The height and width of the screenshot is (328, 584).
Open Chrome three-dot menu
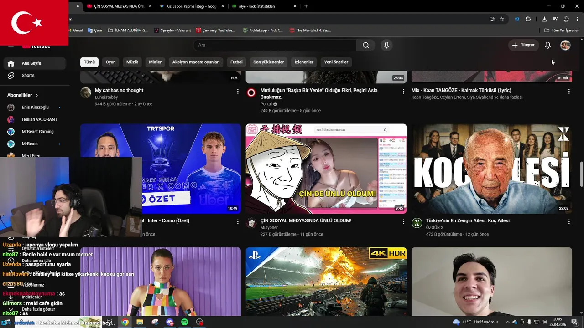(x=577, y=19)
